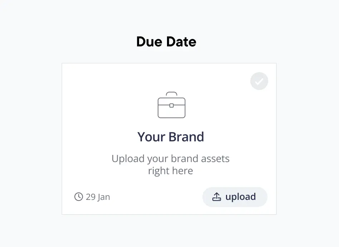Click the day number "29" by clock
The height and width of the screenshot is (247, 339).
pyautogui.click(x=90, y=197)
